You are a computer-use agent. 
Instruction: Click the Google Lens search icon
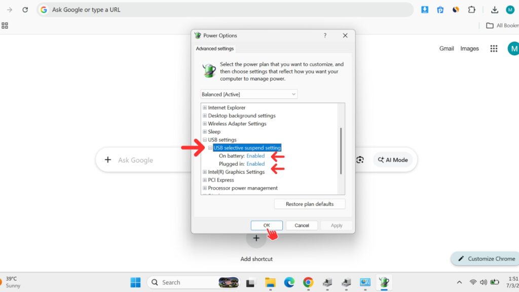tap(360, 160)
